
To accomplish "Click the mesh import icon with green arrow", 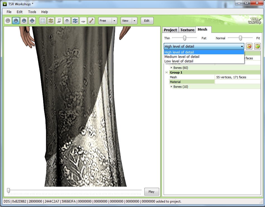I will click(x=257, y=46).
